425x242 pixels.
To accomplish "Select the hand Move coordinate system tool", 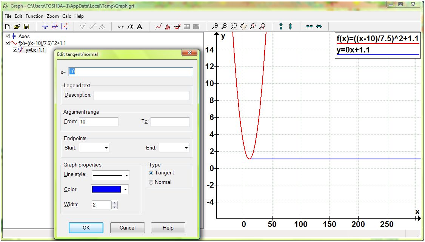I will (243, 26).
